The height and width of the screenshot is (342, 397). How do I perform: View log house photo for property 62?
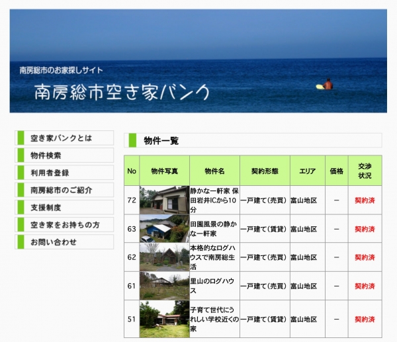[165, 257]
